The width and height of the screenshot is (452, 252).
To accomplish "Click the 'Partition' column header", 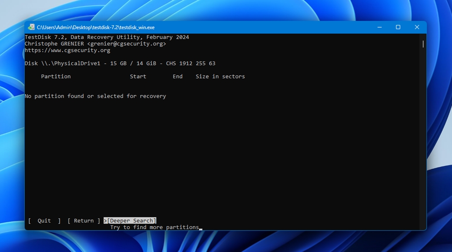I will tap(56, 76).
